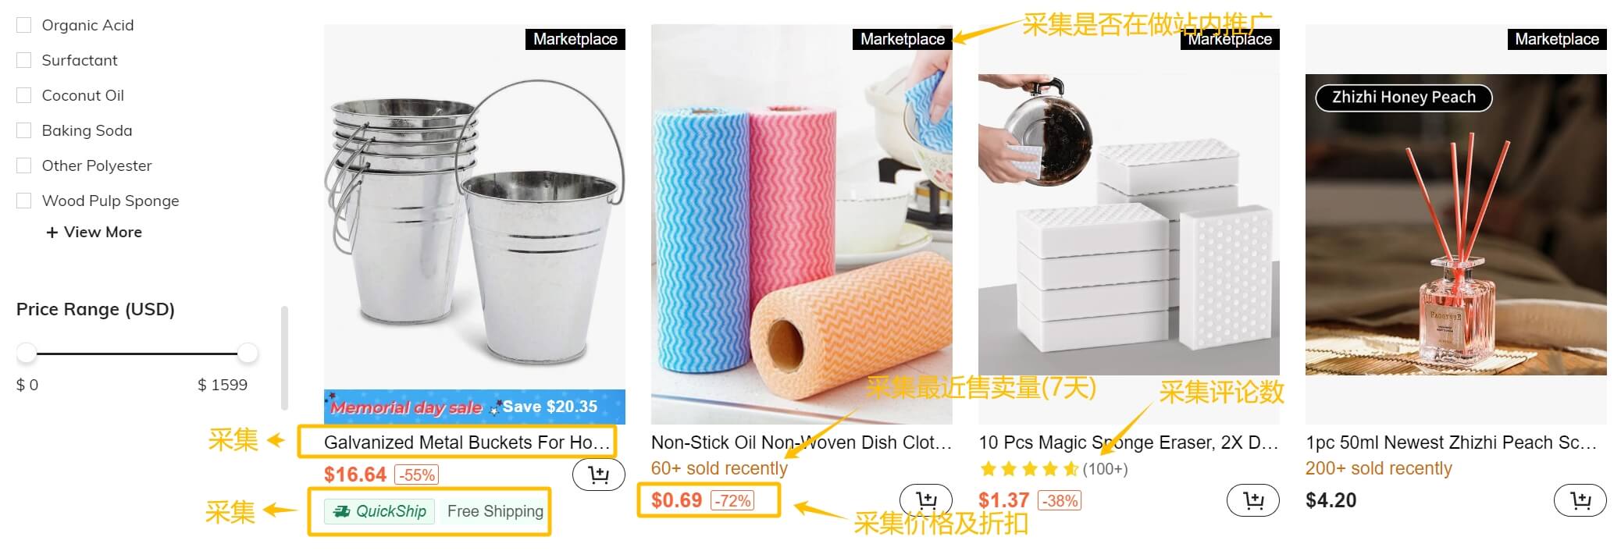The image size is (1621, 551).
Task: Click the maximum price slider handle
Action: pyautogui.click(x=248, y=353)
